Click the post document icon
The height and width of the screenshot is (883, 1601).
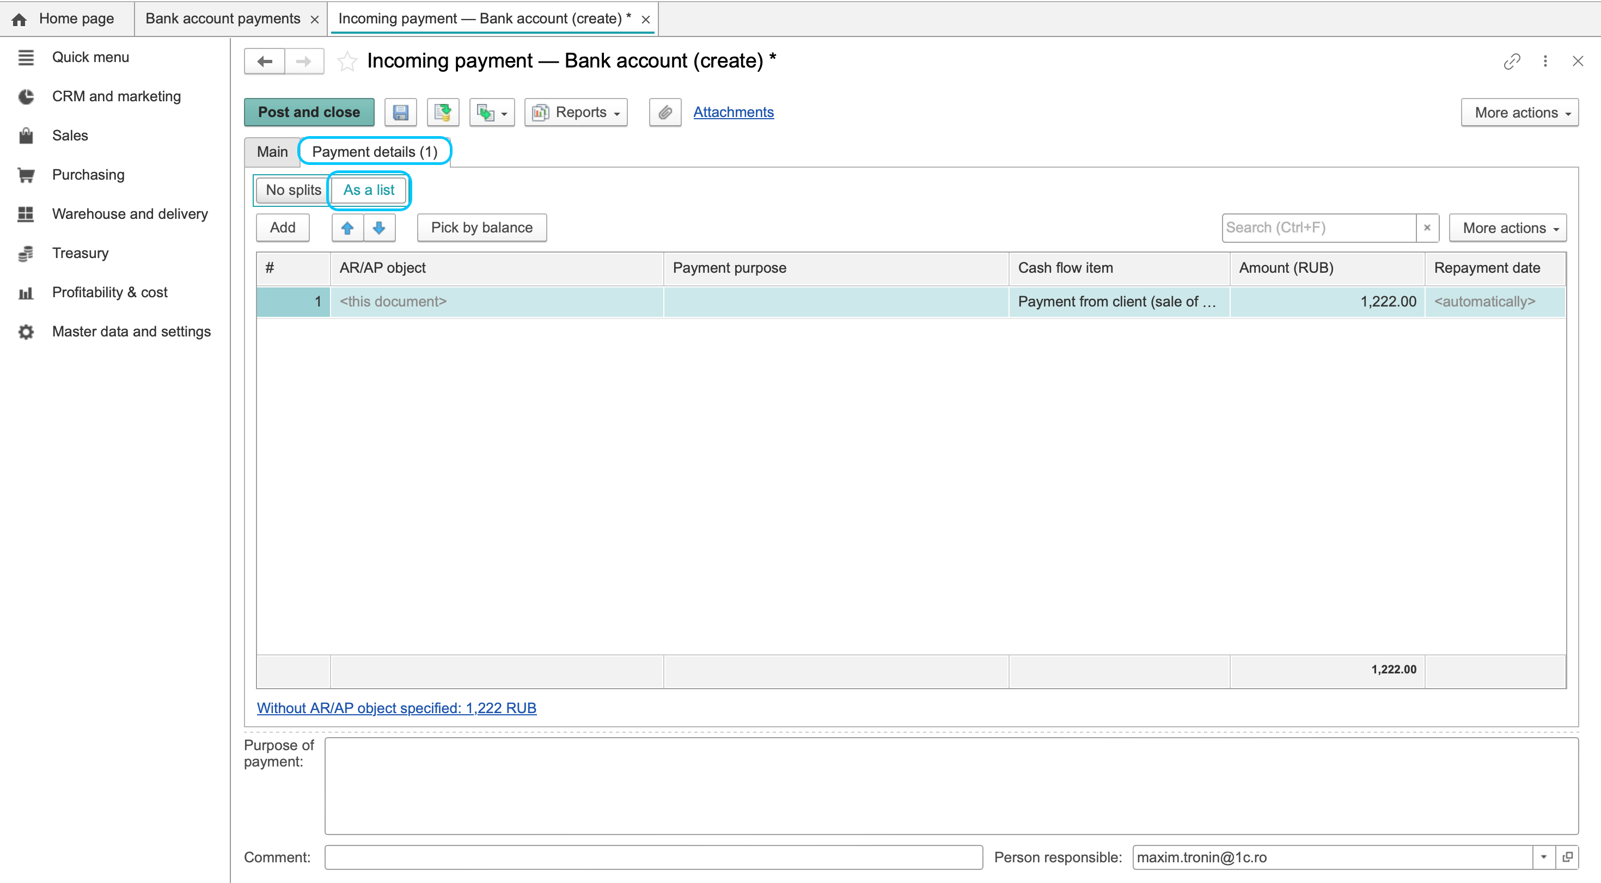click(443, 113)
